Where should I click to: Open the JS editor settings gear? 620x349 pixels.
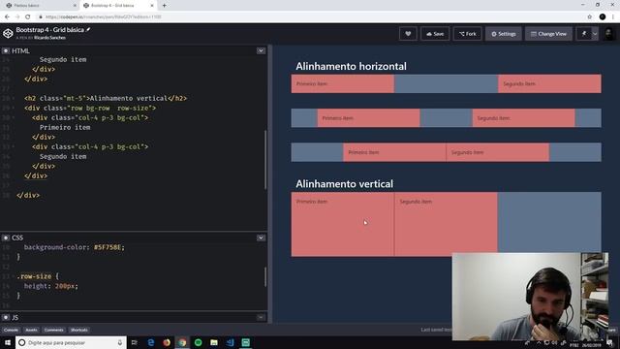click(6, 318)
